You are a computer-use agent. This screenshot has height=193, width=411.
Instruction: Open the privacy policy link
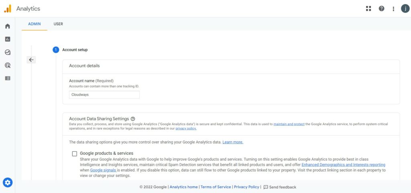[x=186, y=128]
